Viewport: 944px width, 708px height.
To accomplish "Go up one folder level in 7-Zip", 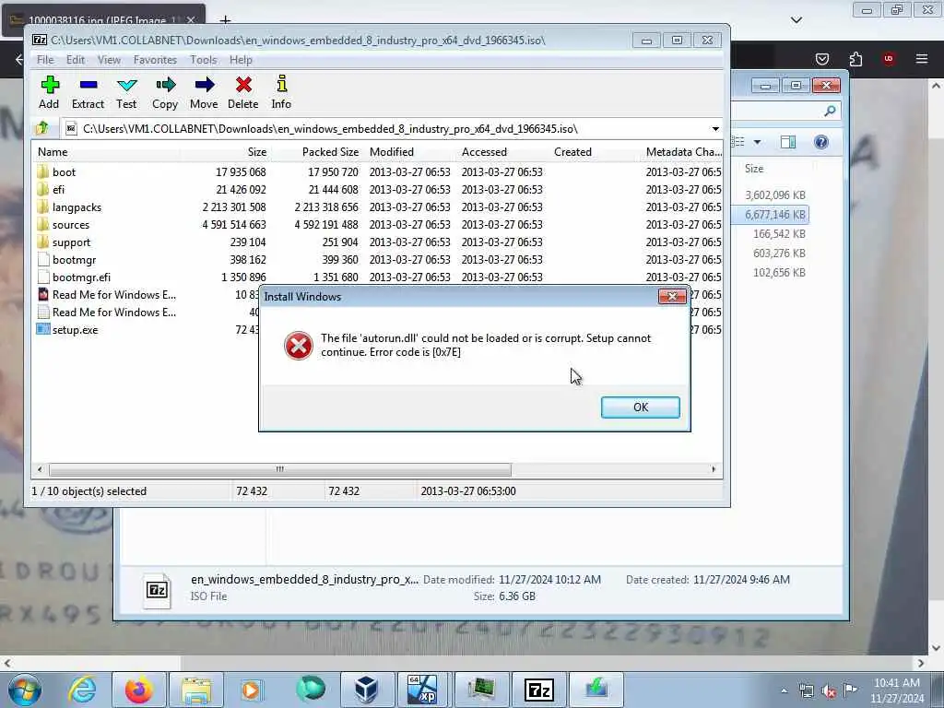I will [x=42, y=128].
